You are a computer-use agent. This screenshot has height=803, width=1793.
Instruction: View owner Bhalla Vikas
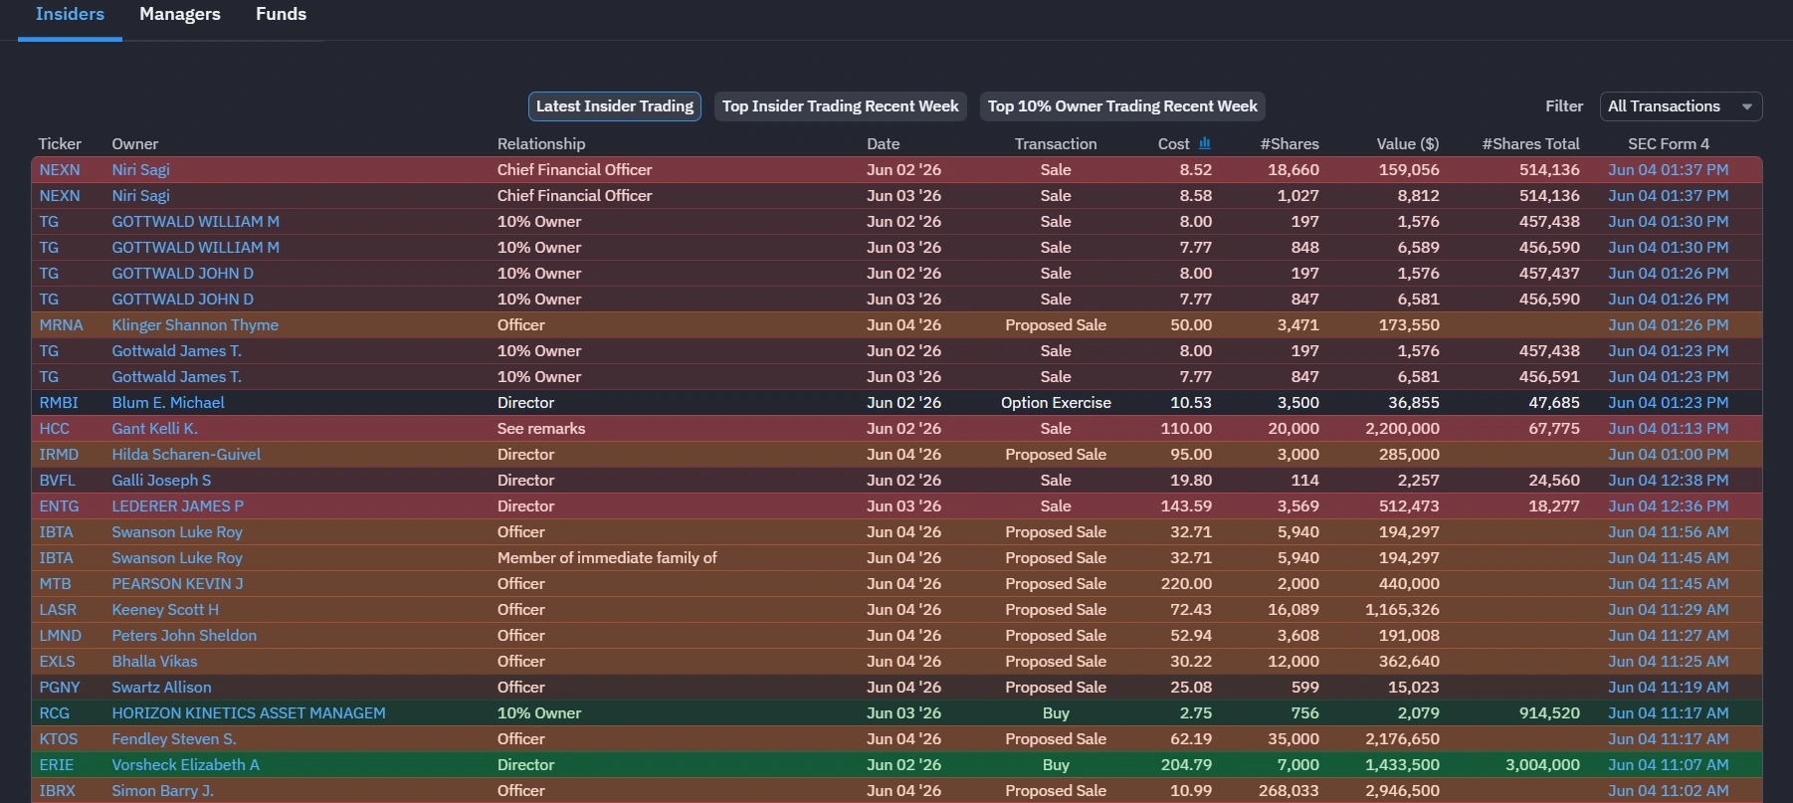[x=154, y=662]
